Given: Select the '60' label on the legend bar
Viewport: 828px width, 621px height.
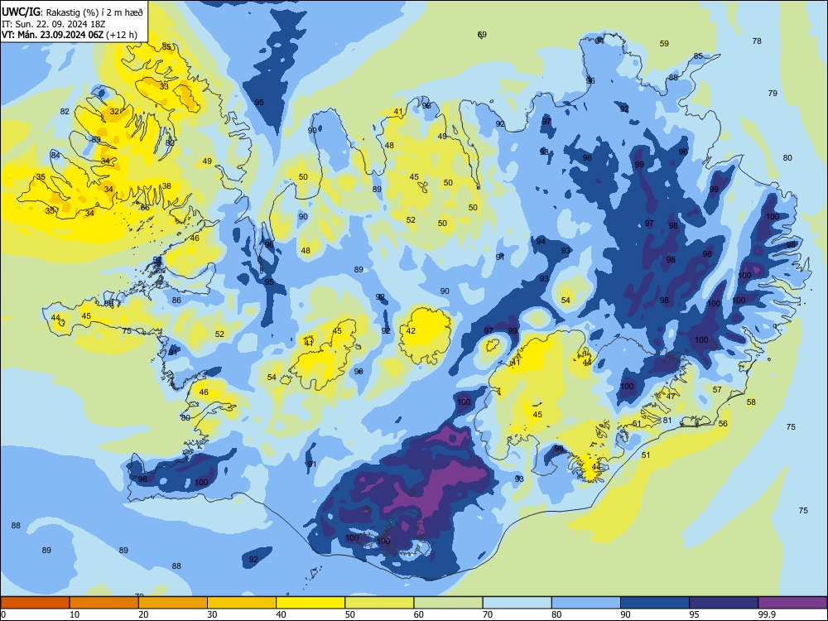Looking at the screenshot, I should pyautogui.click(x=419, y=614).
